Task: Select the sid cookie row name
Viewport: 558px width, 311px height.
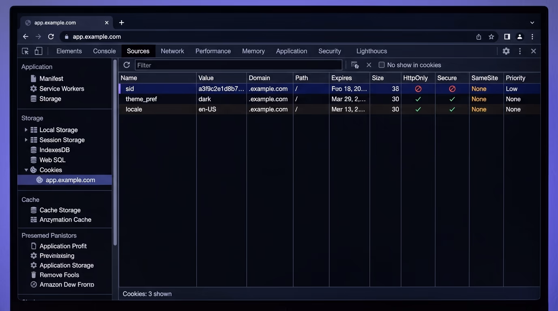Action: [x=130, y=89]
